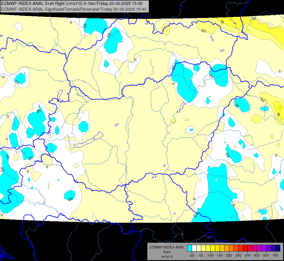Click the 300 tick label in legend
The height and width of the screenshot is (261, 284).
click(247, 255)
